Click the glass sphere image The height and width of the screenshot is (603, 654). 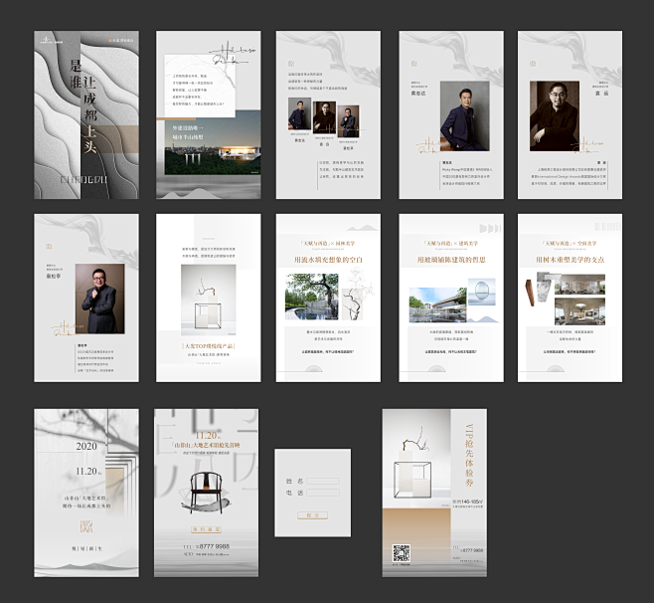(x=482, y=291)
